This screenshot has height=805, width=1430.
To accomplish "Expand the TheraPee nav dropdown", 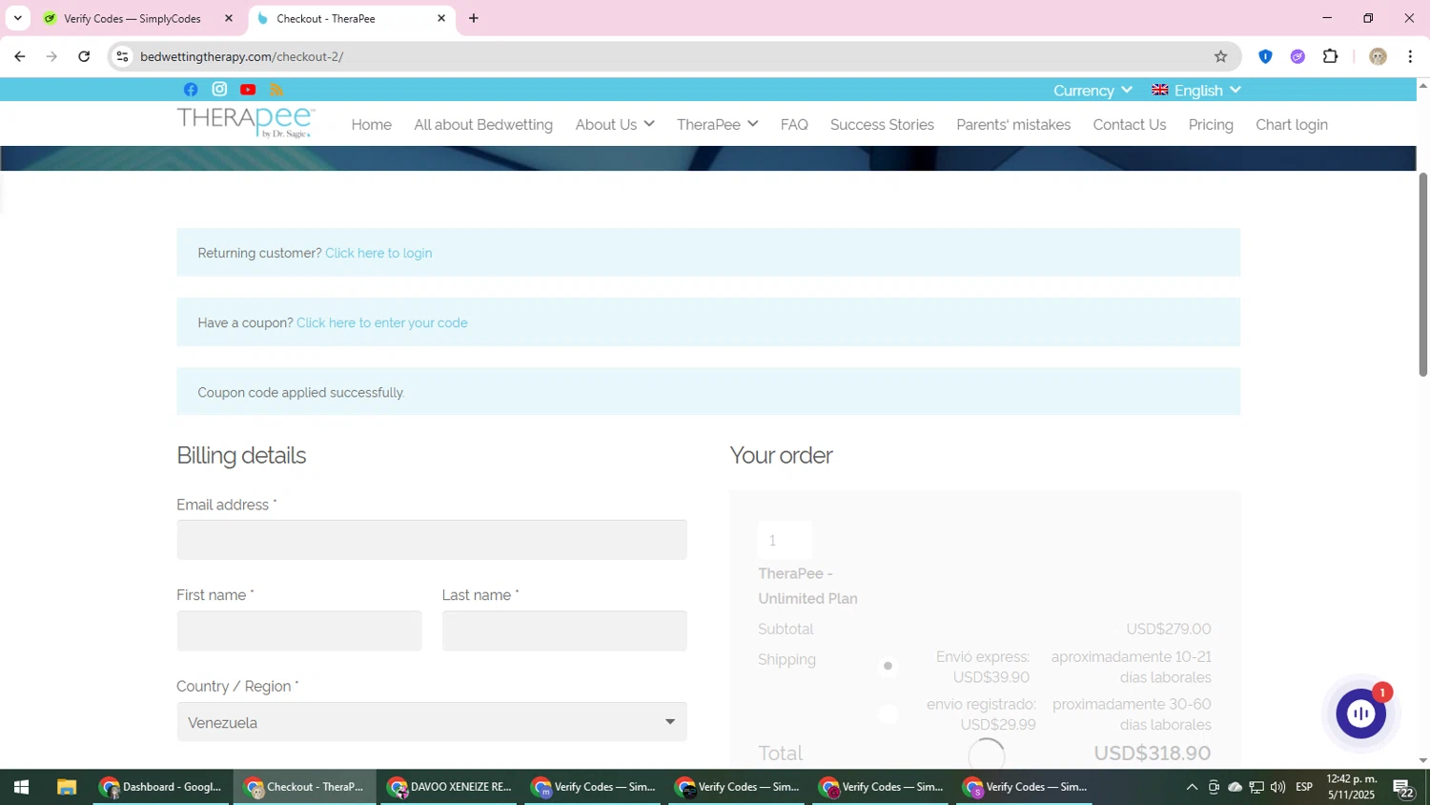I will point(717,125).
